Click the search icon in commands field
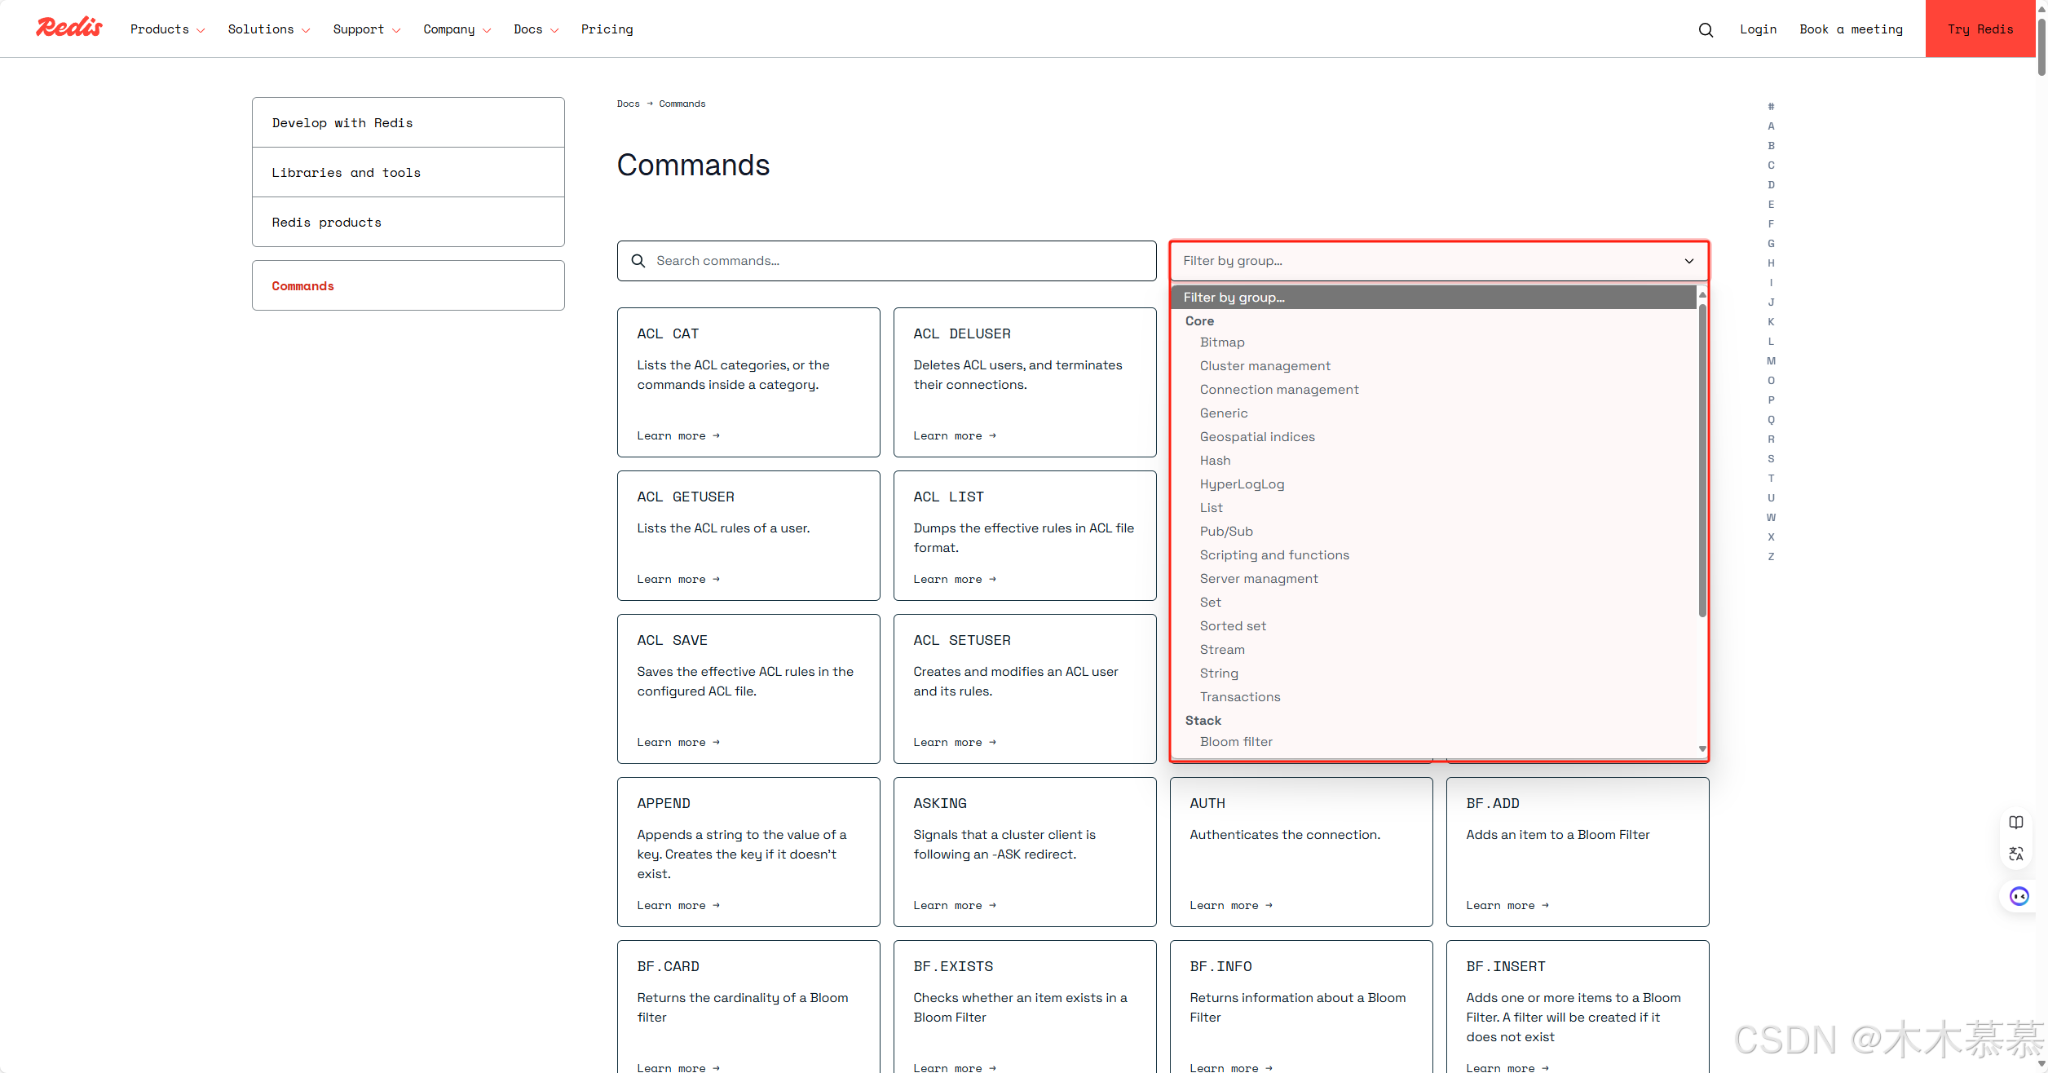2048x1073 pixels. [x=638, y=261]
